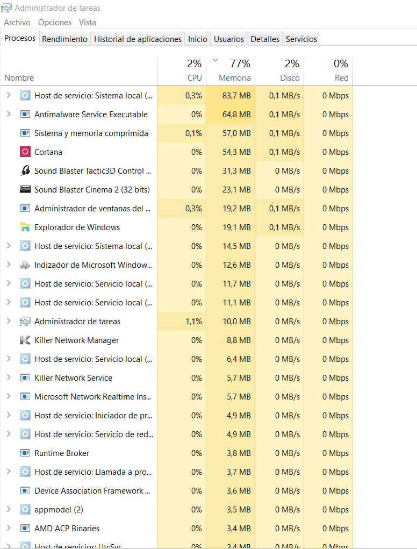
Task: Expand the AMD ACP Binaries row
Action: 9,527
